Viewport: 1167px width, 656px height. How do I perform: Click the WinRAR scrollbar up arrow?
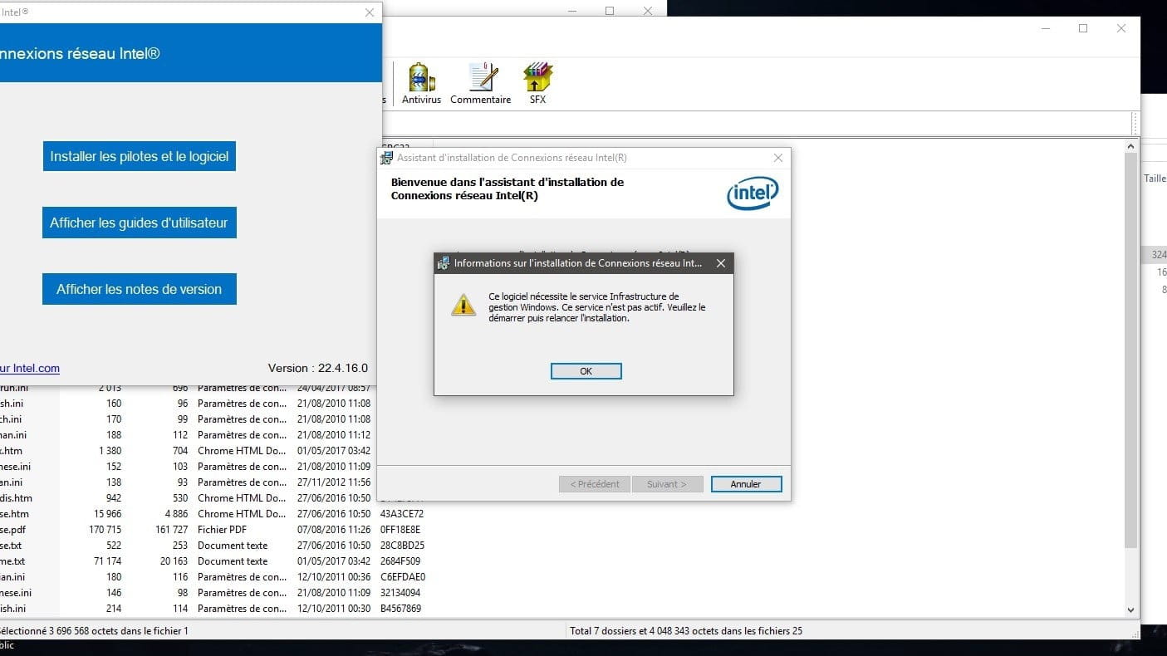coord(1130,147)
